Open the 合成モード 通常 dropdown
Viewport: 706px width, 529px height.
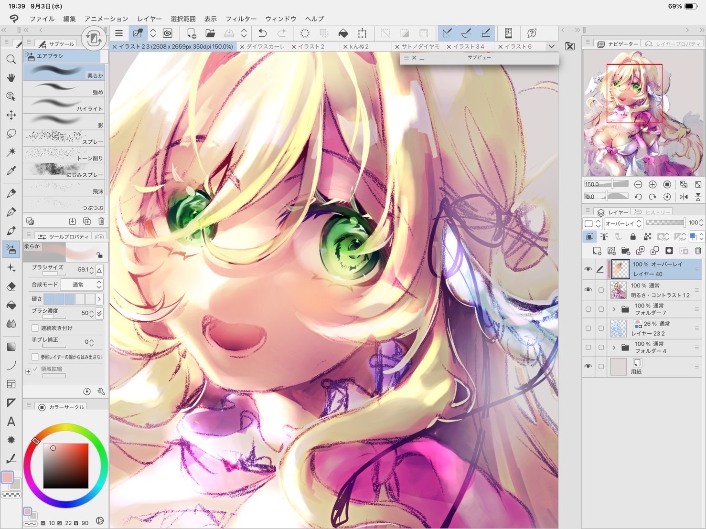click(x=81, y=285)
